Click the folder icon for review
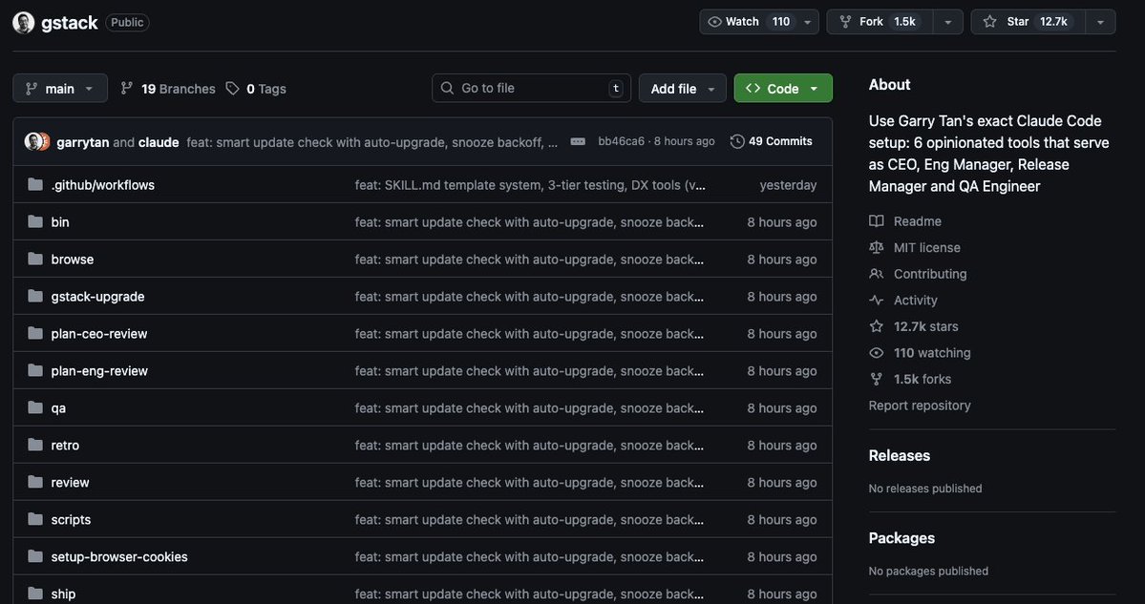This screenshot has height=604, width=1145. (35, 482)
